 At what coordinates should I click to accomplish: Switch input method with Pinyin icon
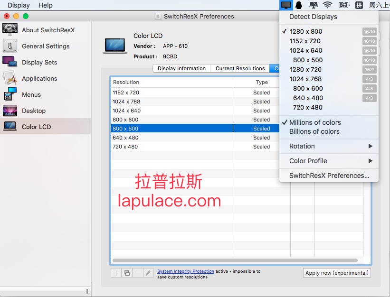(359, 5)
